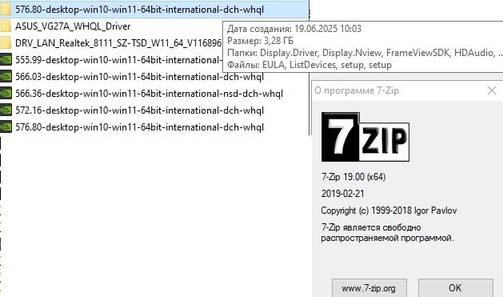
Task: Click NVIDIA icon of 566.03 driver file
Action: [x=6, y=76]
